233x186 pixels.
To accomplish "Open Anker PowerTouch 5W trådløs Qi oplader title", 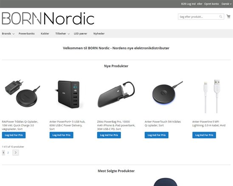I will [x=163, y=124].
